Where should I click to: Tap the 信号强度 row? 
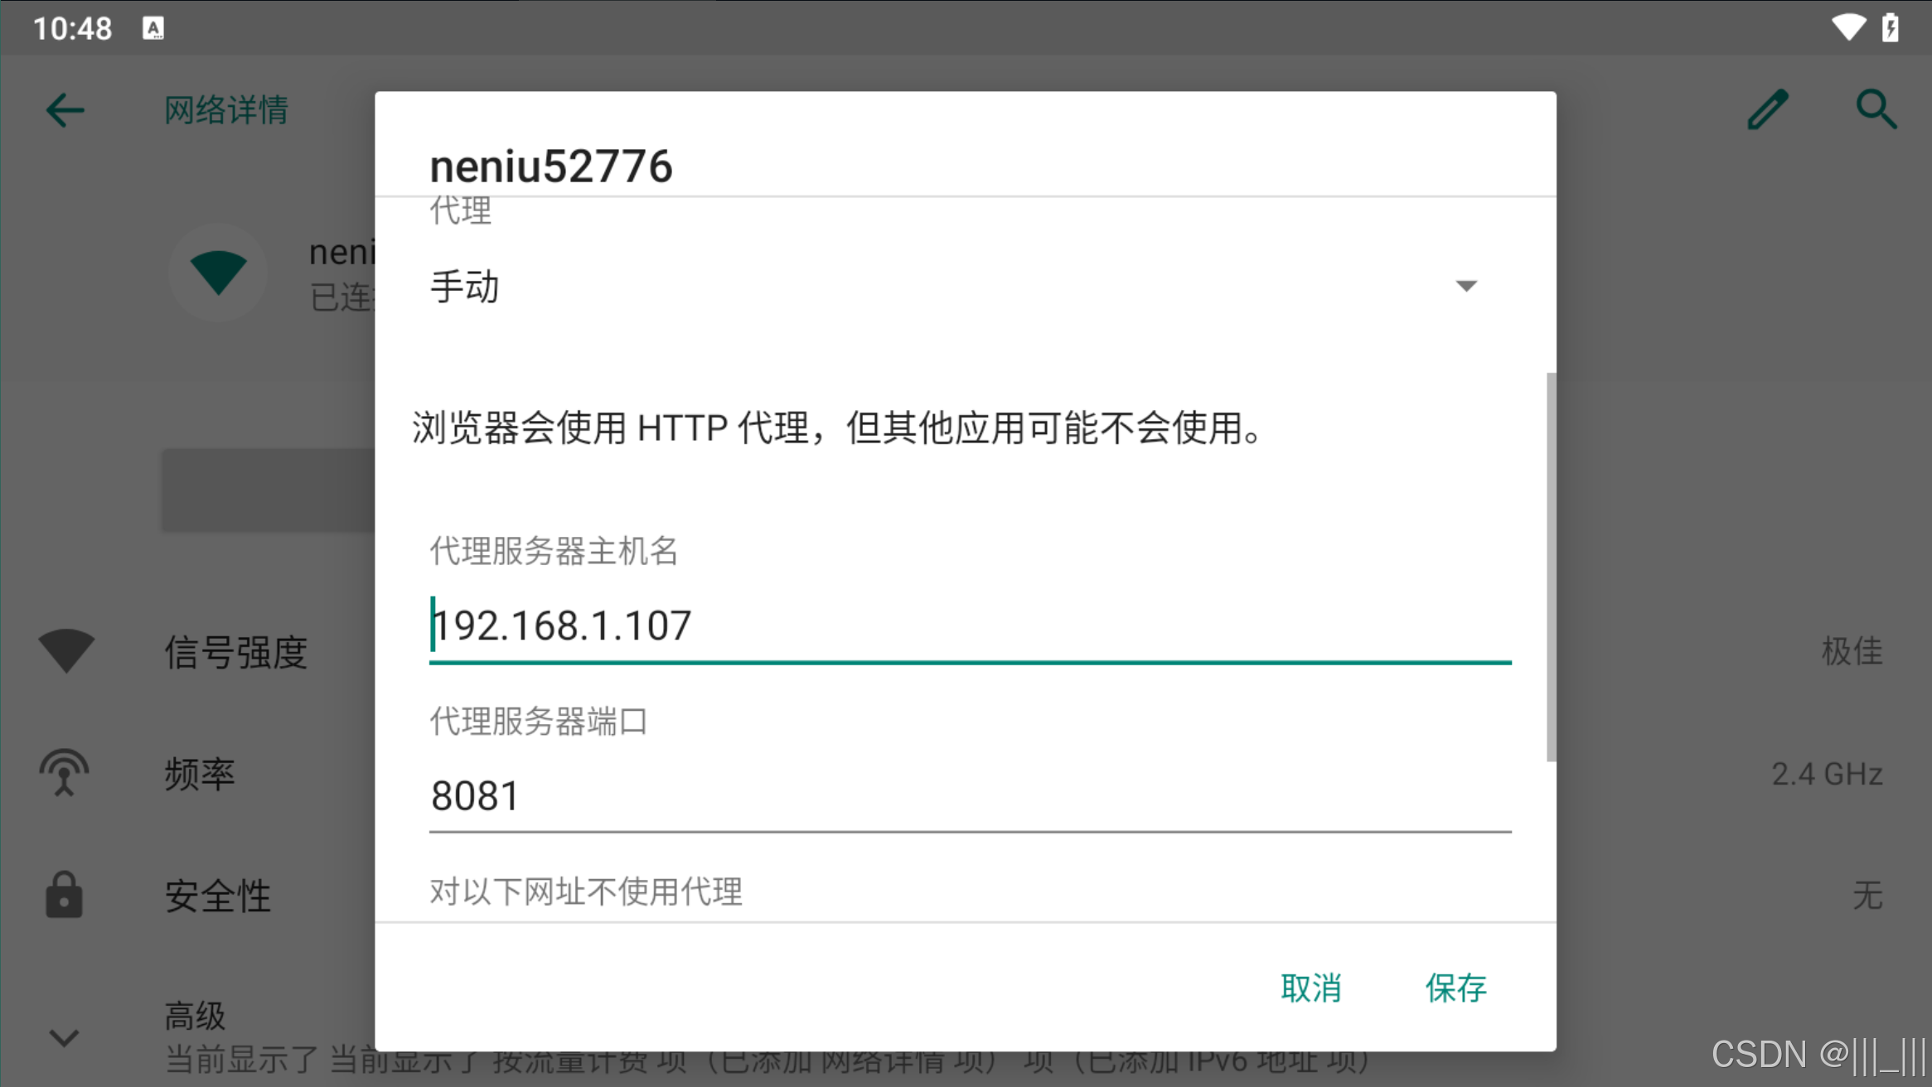point(966,651)
